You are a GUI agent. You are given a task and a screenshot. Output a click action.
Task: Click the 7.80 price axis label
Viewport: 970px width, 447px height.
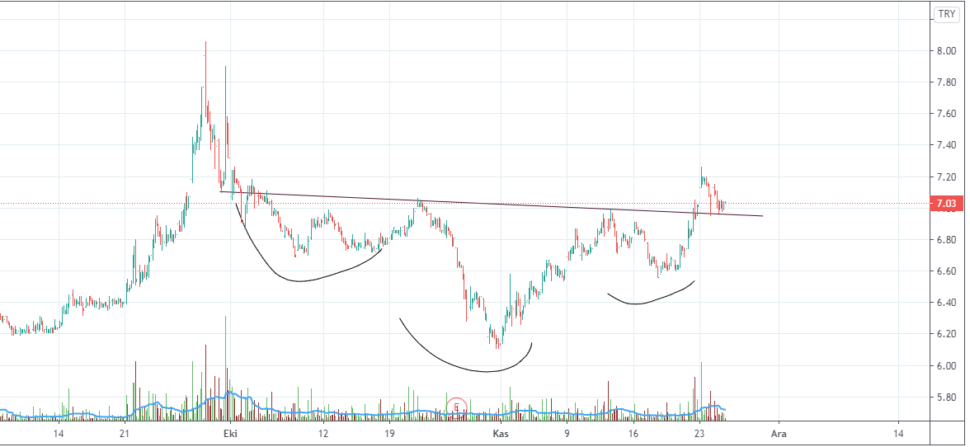coord(947,82)
